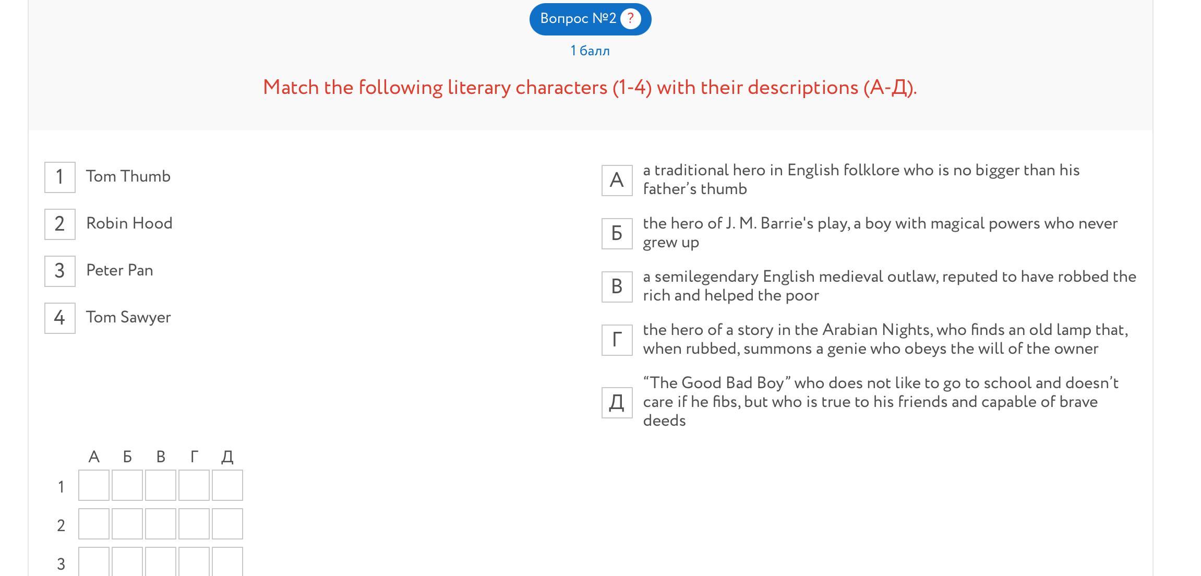
Task: Check grid cell row 1, column А
Action: click(94, 485)
